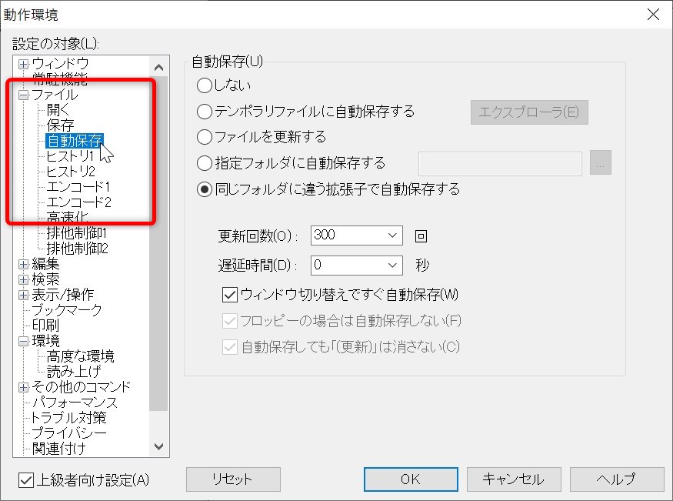Select ヒストリ1 in the tree
The height and width of the screenshot is (501, 673).
click(71, 156)
